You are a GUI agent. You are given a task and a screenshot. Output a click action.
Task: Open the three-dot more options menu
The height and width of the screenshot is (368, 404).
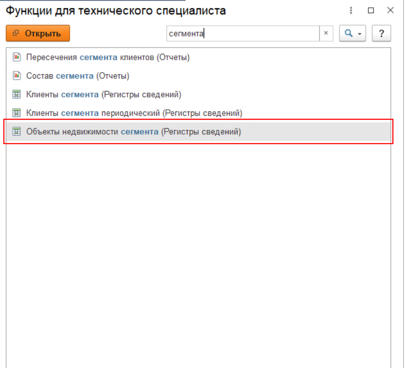[351, 11]
